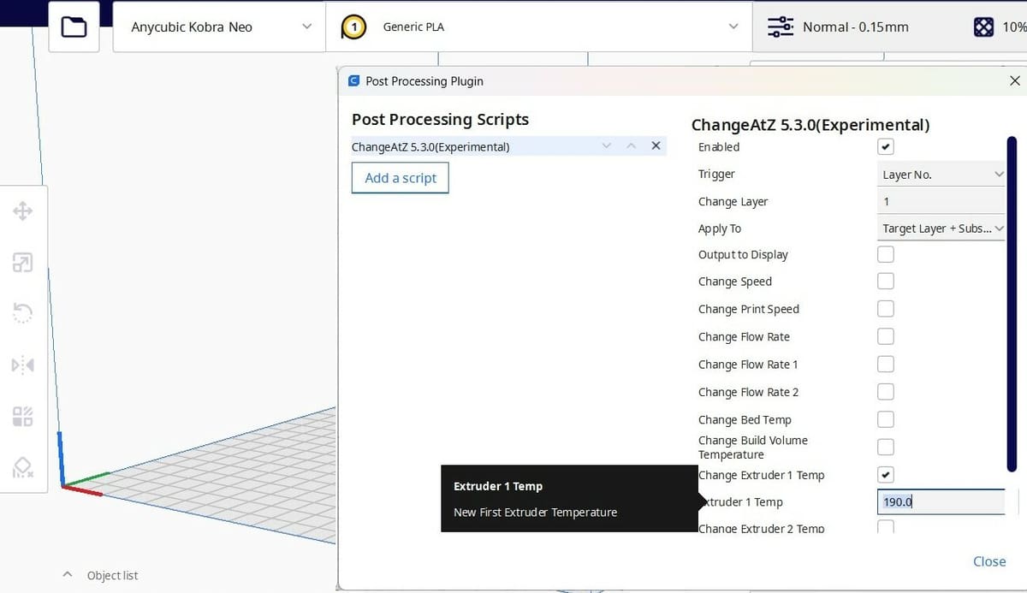
Task: Click the Change Layer value field
Action: coord(941,201)
